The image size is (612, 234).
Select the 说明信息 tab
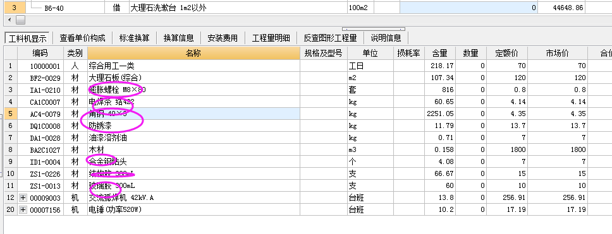tap(386, 38)
